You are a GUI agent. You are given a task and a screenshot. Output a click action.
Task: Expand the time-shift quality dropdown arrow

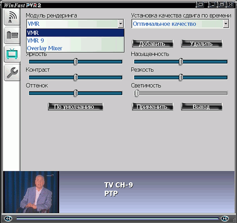226,24
